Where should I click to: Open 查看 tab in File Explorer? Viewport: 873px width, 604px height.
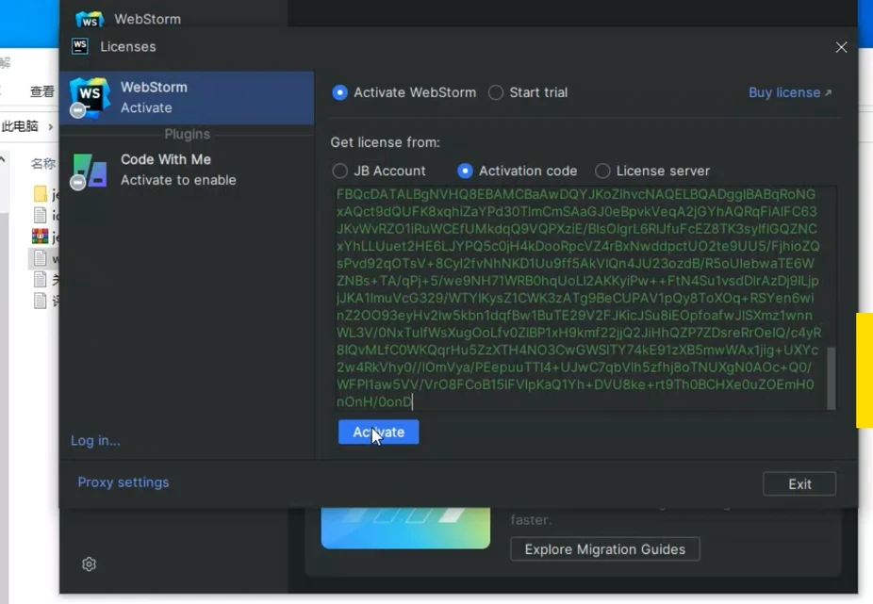(x=42, y=91)
